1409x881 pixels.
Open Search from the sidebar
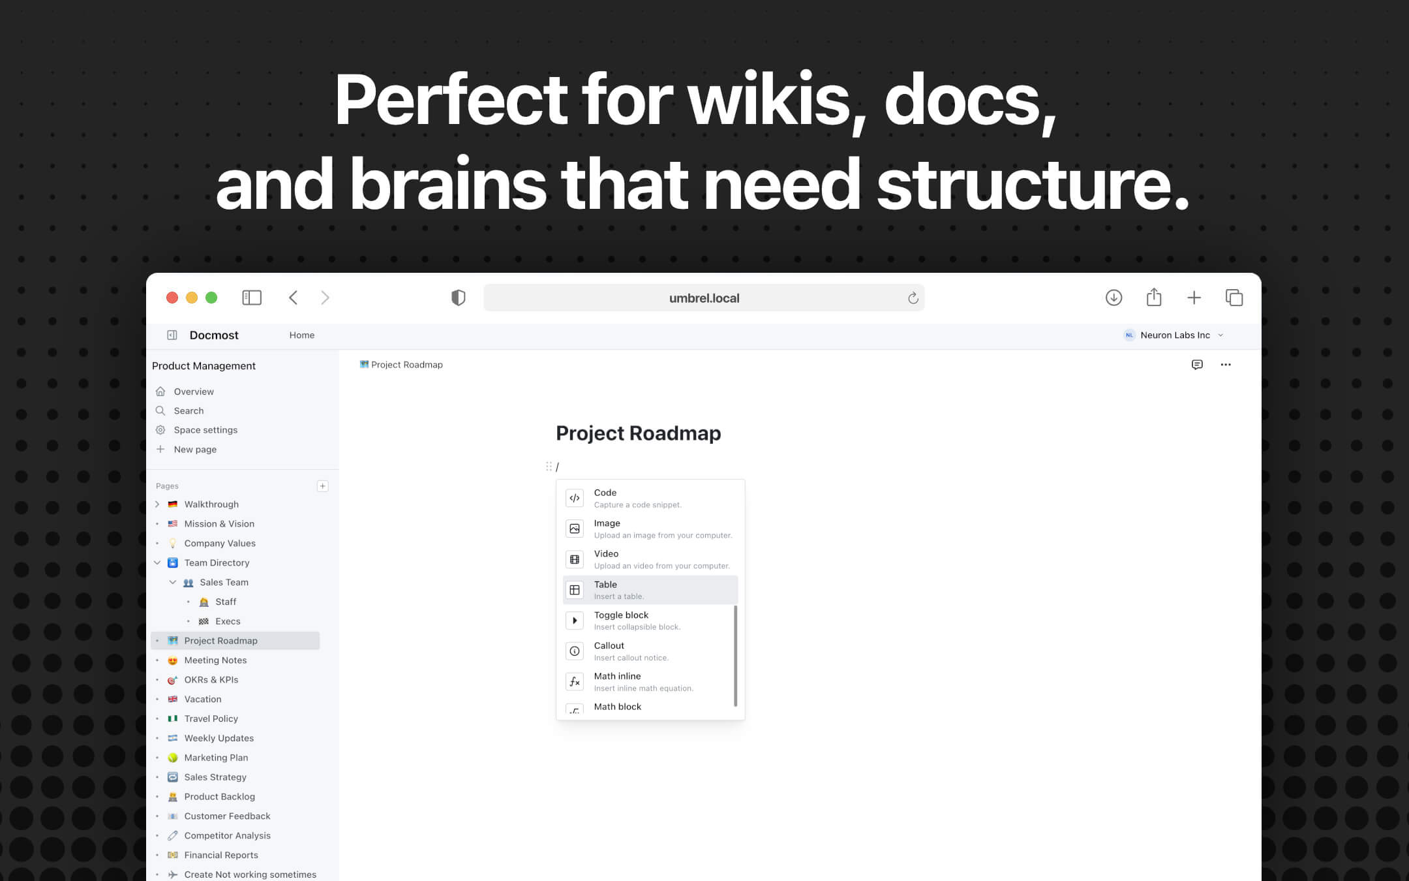[x=189, y=410]
